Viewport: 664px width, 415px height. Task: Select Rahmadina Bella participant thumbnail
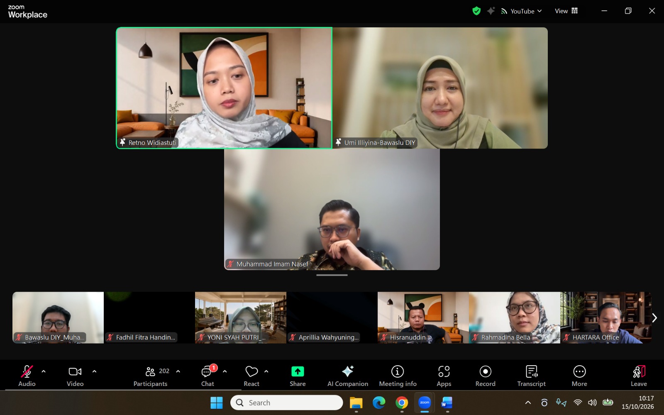coord(515,317)
